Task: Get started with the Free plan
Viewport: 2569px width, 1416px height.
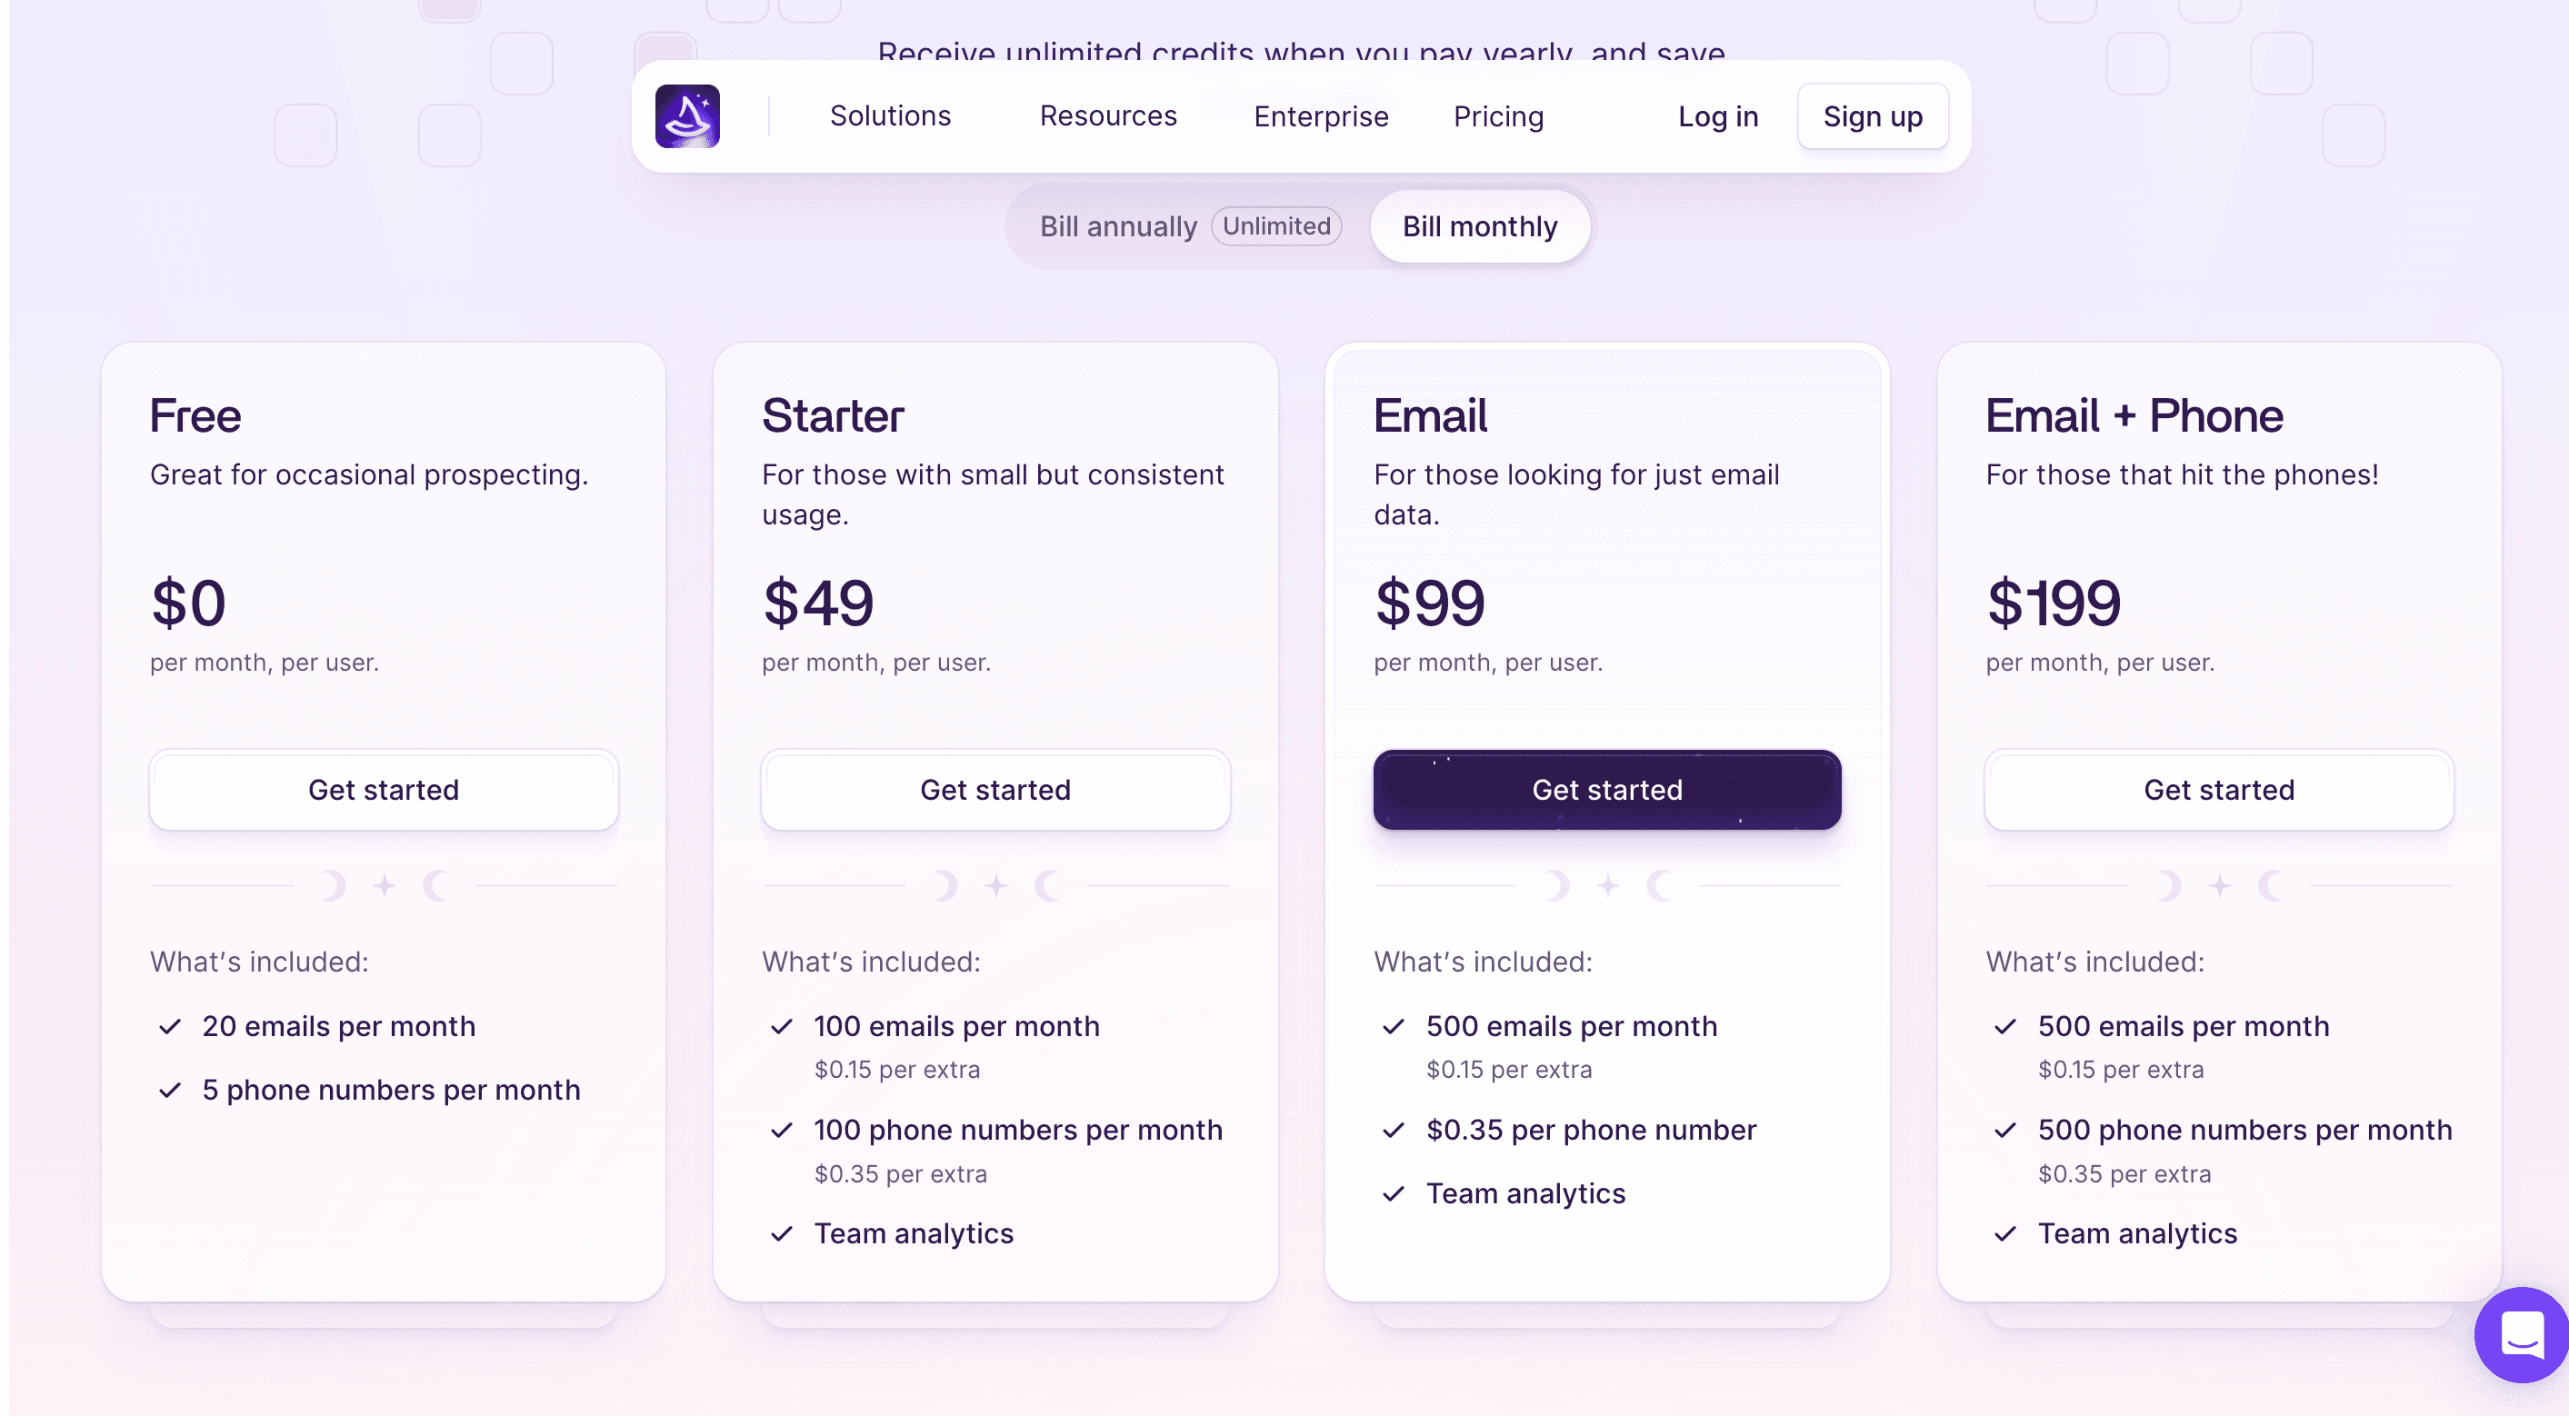Action: 384,790
